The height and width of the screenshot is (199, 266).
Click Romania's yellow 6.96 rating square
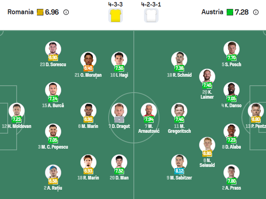pyautogui.click(x=40, y=12)
